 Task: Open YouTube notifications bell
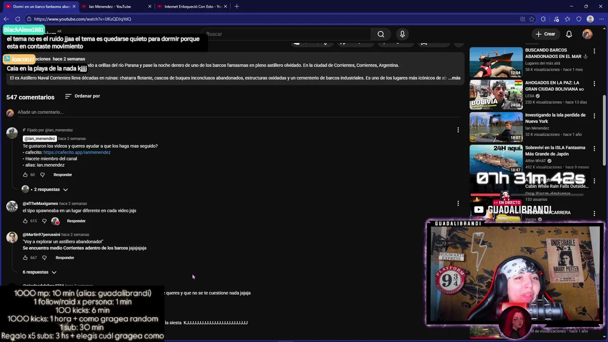click(x=569, y=34)
